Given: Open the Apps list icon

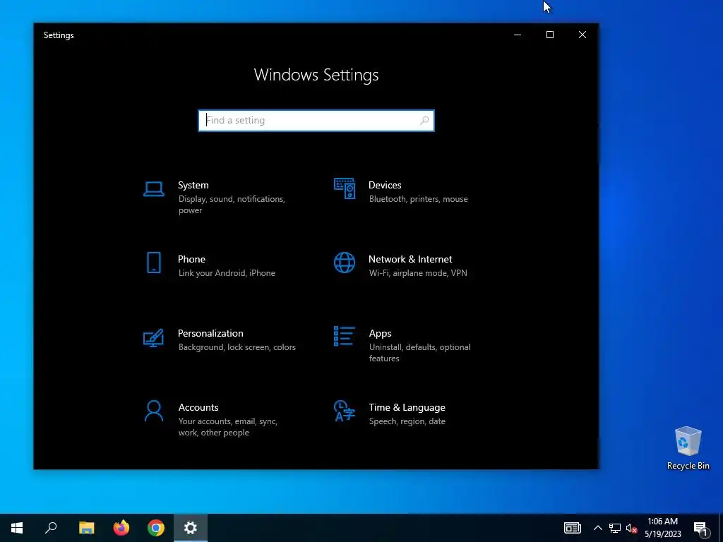Looking at the screenshot, I should (x=345, y=337).
